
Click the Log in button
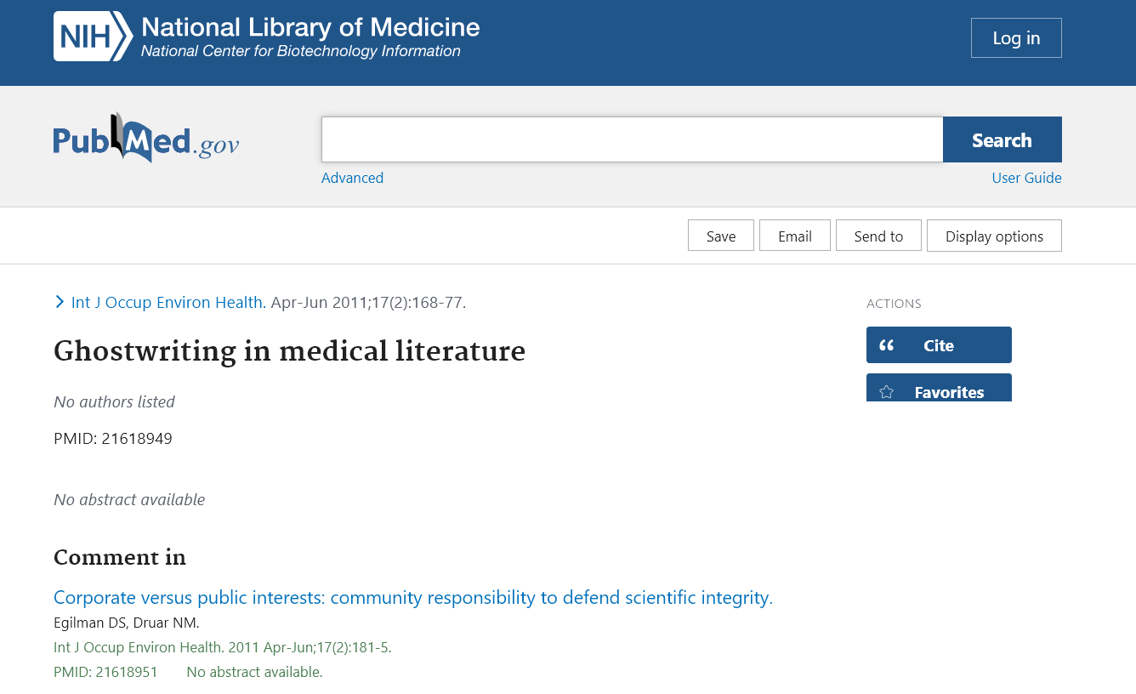point(1016,38)
